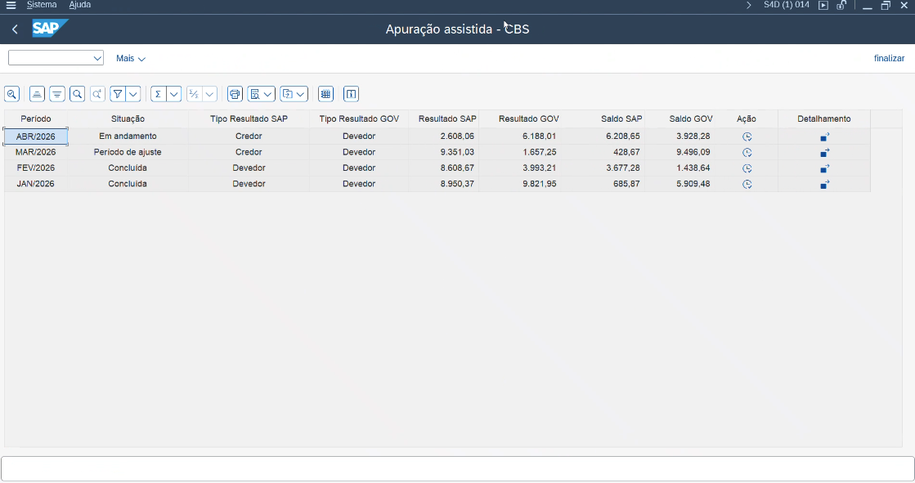Viewport: 915px width, 483px height.
Task: Select the JAN/2026 period cell
Action: coord(36,184)
